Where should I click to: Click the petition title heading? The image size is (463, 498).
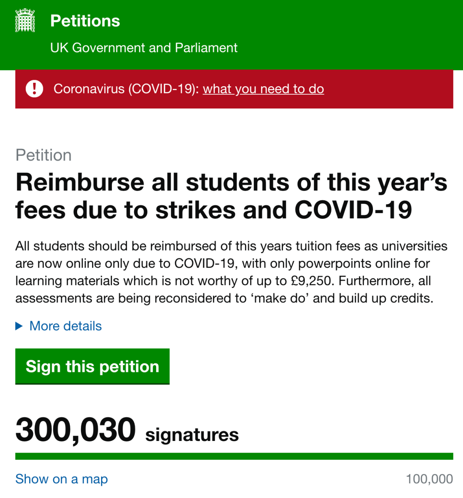(231, 196)
